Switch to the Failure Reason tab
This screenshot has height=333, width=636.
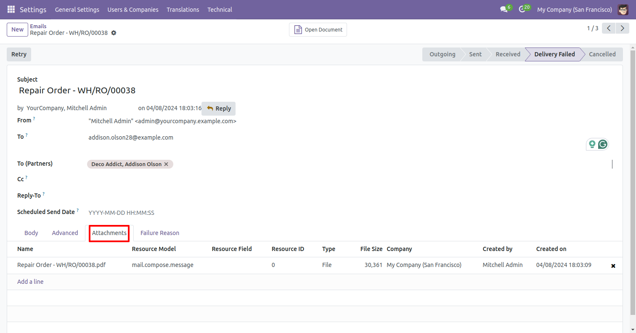(x=159, y=233)
